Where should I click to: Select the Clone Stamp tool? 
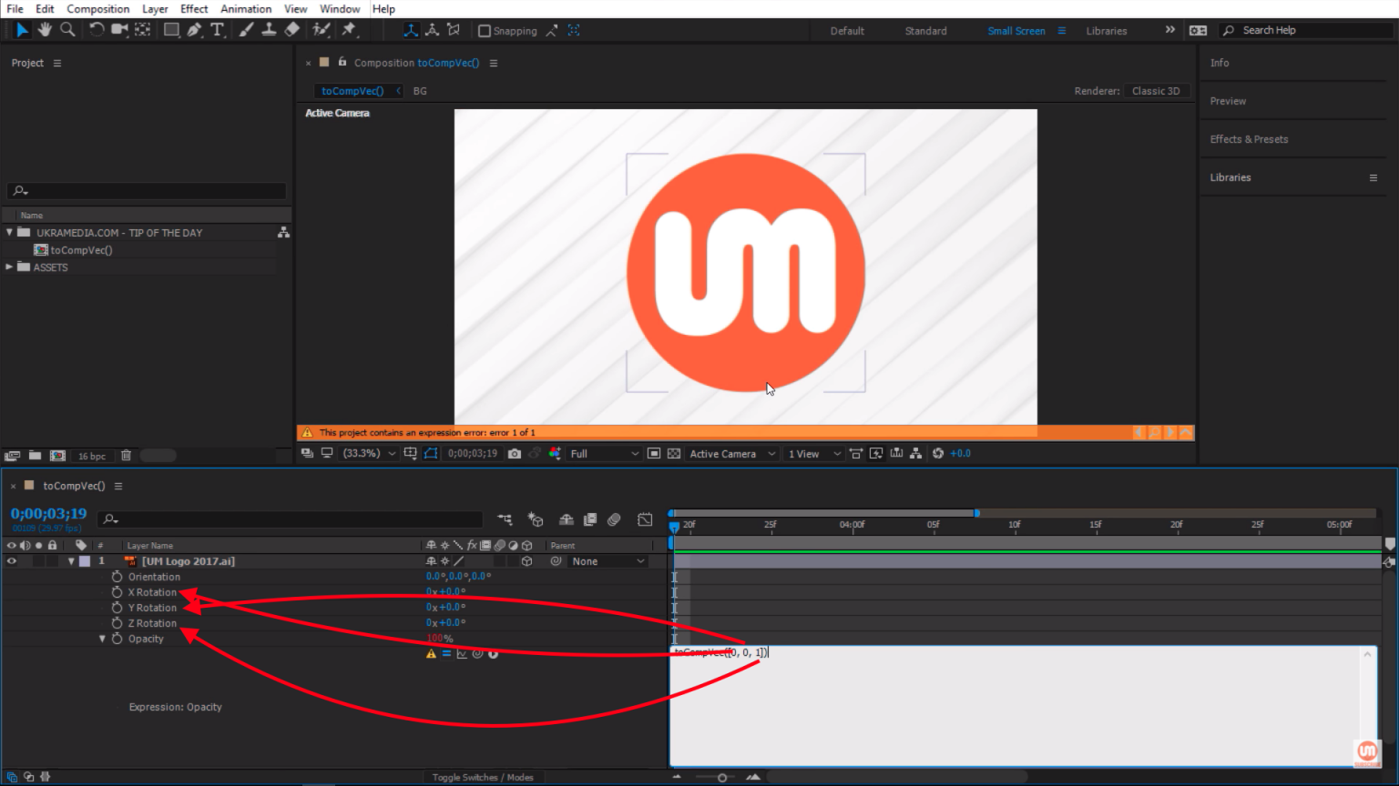(x=269, y=30)
